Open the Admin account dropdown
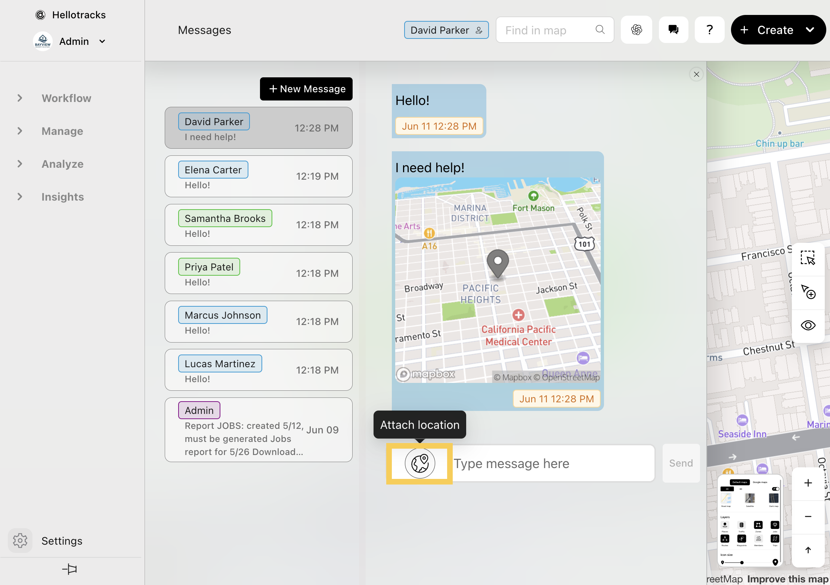 coord(102,41)
